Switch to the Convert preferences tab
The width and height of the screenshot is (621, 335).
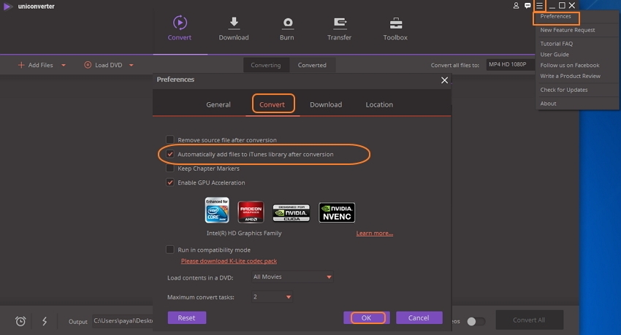click(272, 105)
